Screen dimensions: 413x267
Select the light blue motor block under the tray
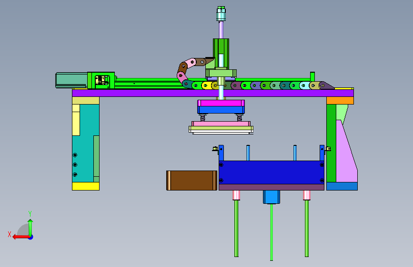point(272,197)
